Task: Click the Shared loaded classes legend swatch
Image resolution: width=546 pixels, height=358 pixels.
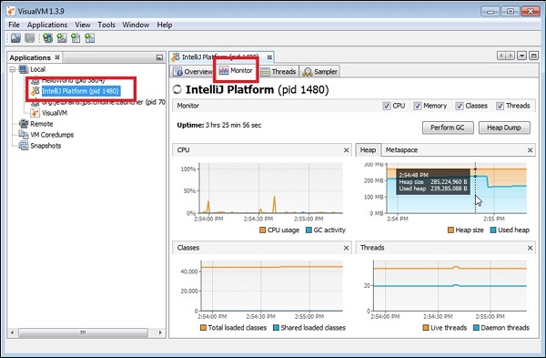Action: pos(276,328)
